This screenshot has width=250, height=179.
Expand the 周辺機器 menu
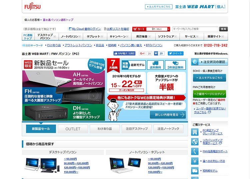coord(143,37)
